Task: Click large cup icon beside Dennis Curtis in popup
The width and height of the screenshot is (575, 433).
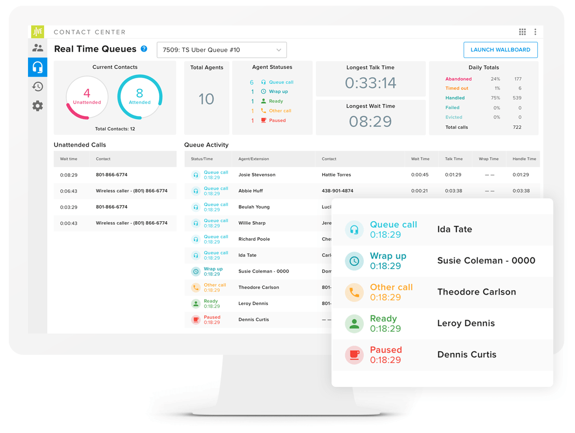Action: click(354, 355)
